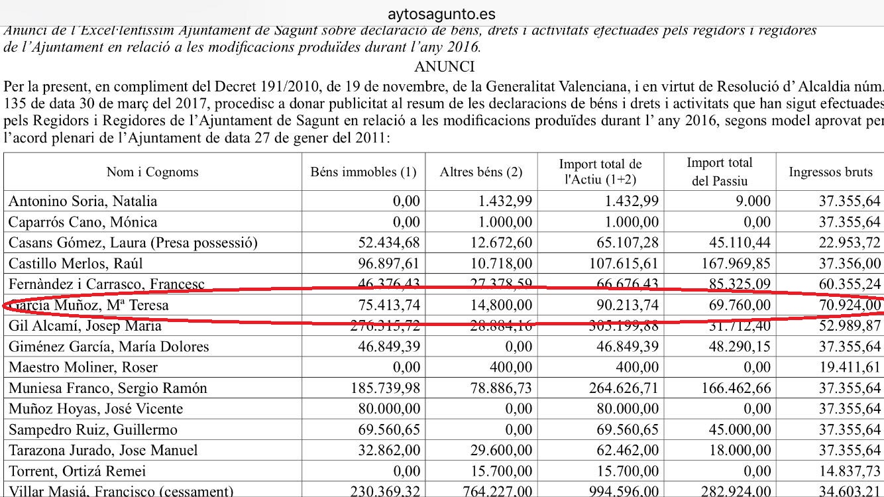
Task: Tap the aytosagunto.es address bar
Action: pyautogui.click(x=442, y=14)
